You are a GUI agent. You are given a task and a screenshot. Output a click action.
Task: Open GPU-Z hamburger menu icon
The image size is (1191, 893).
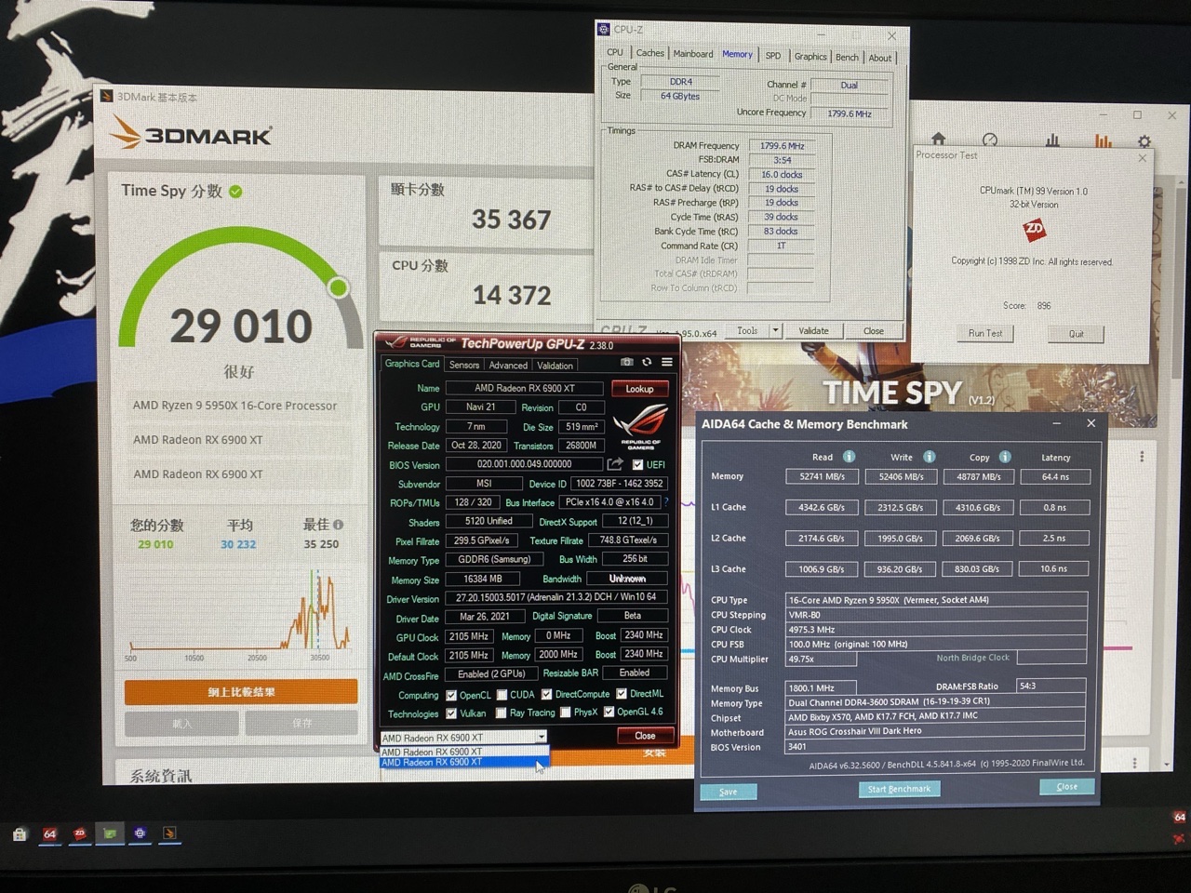(666, 362)
